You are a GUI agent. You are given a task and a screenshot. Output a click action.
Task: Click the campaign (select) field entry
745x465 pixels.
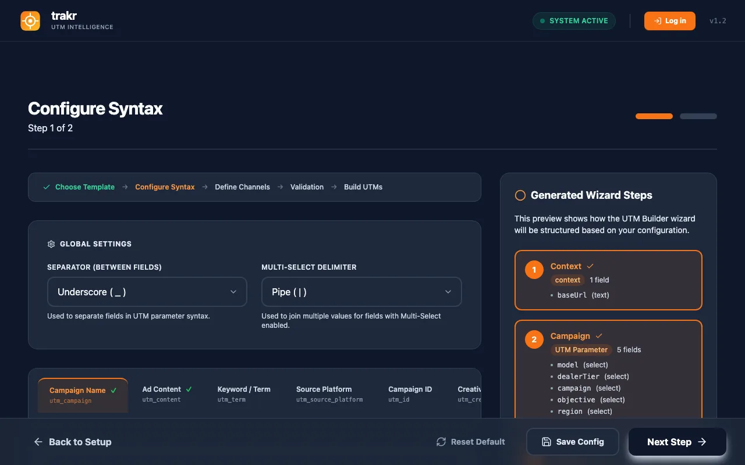click(x=589, y=388)
